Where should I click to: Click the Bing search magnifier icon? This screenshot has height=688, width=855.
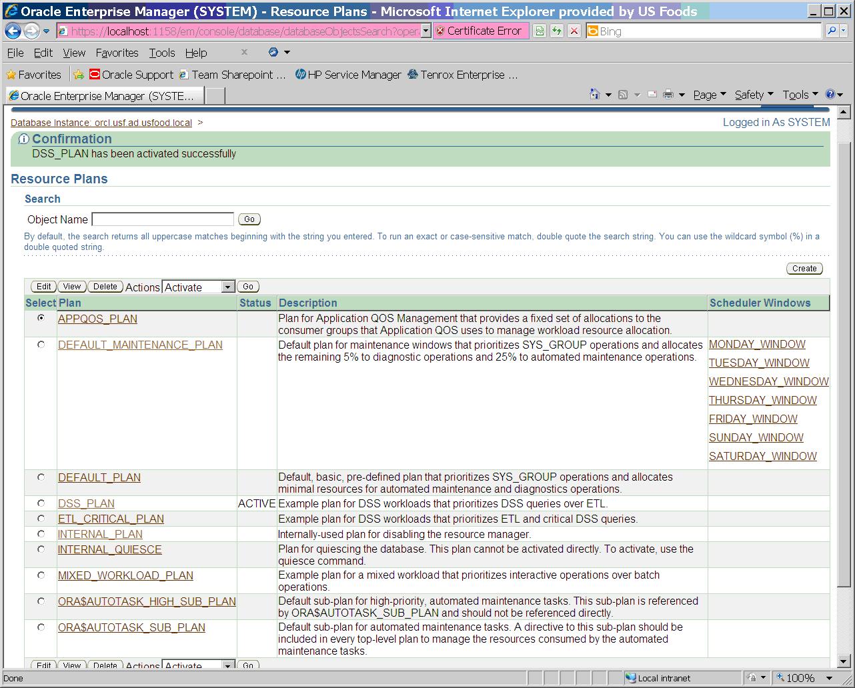coord(832,31)
